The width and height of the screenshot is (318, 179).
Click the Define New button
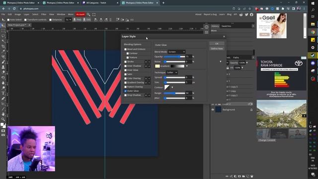pos(217,49)
